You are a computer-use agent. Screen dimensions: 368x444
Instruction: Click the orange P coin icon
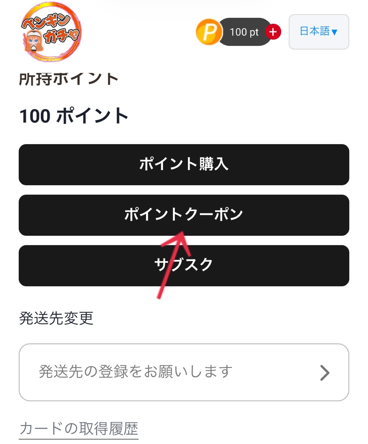[209, 32]
